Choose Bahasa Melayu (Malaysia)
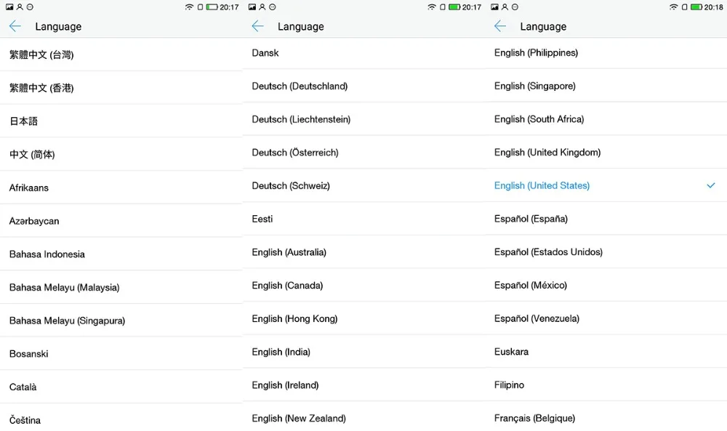Viewport: 727px width, 431px height. (121, 287)
